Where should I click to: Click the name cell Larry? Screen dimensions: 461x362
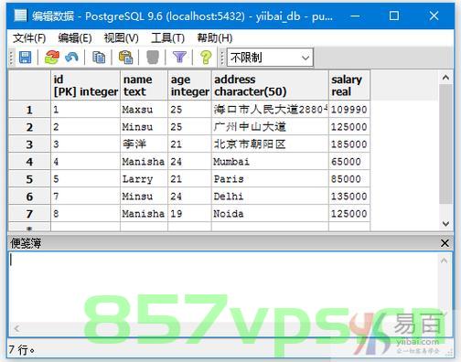coord(144,179)
